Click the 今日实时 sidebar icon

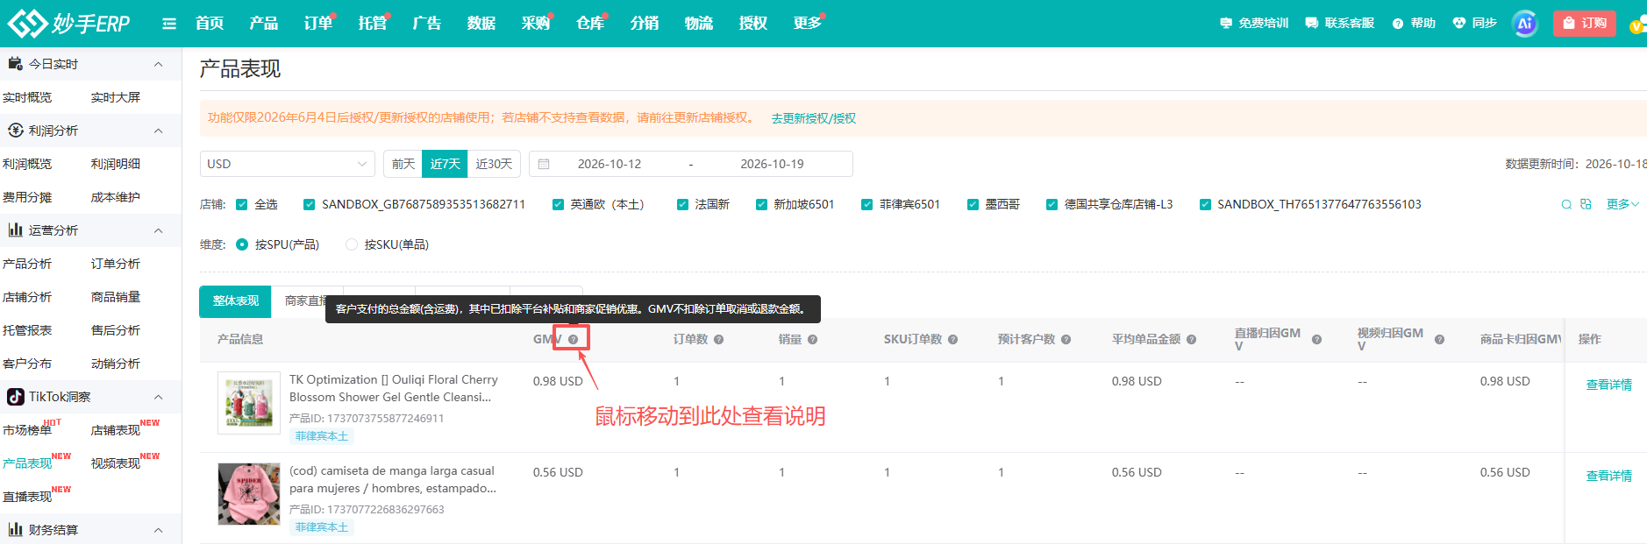point(15,64)
